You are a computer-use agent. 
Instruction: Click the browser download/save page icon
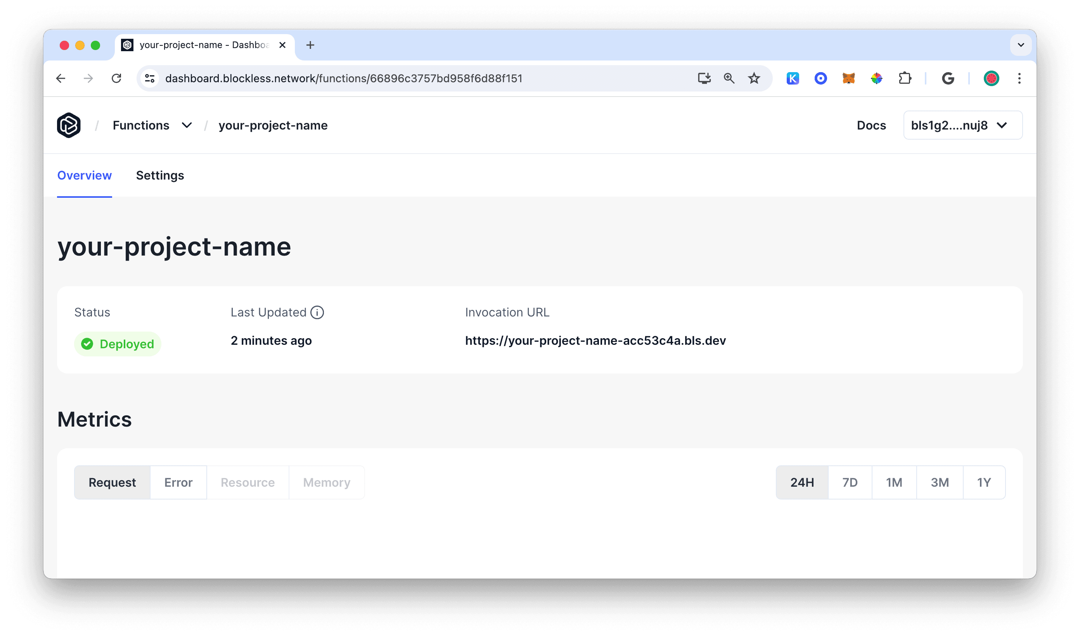[x=704, y=78]
